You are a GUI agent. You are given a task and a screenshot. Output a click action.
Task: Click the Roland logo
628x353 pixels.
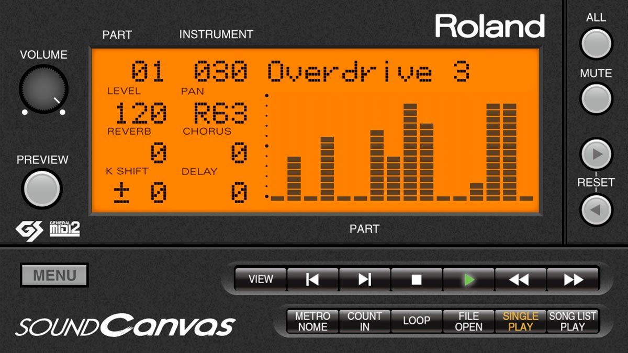tap(490, 26)
